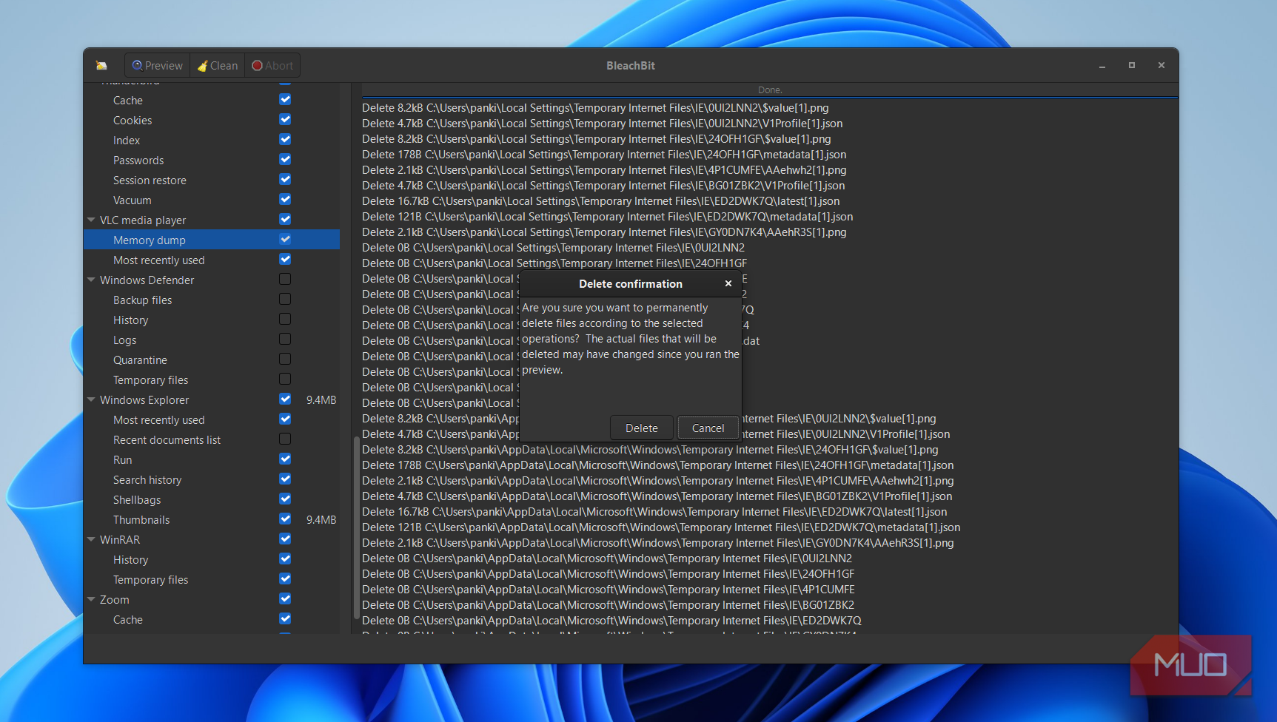Select the Logs item under Windows Defender
Image resolution: width=1277 pixels, height=722 pixels.
125,340
